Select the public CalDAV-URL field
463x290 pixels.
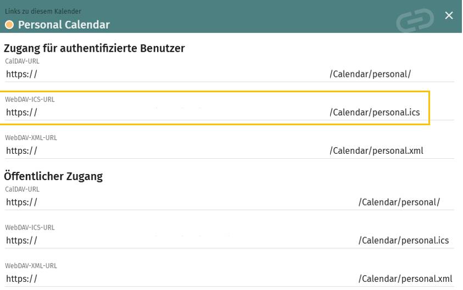click(230, 202)
